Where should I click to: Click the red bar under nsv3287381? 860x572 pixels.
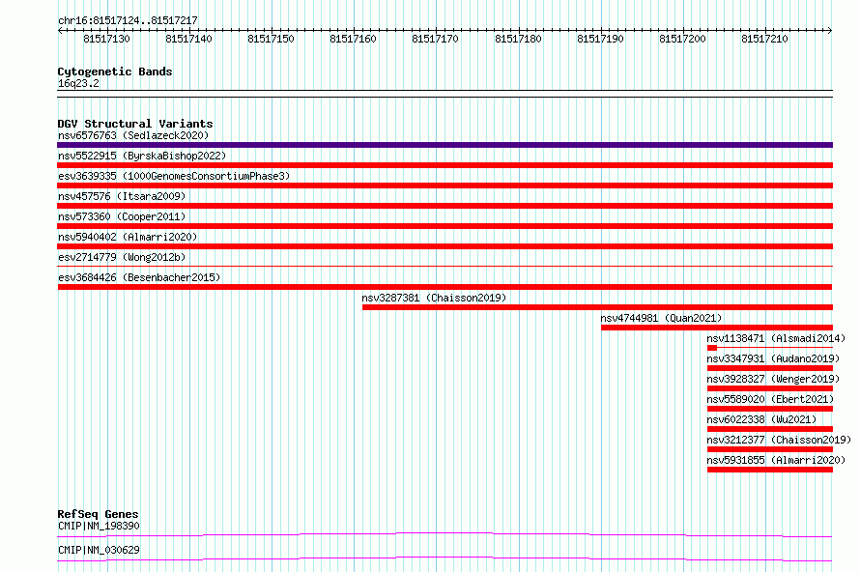coord(597,307)
